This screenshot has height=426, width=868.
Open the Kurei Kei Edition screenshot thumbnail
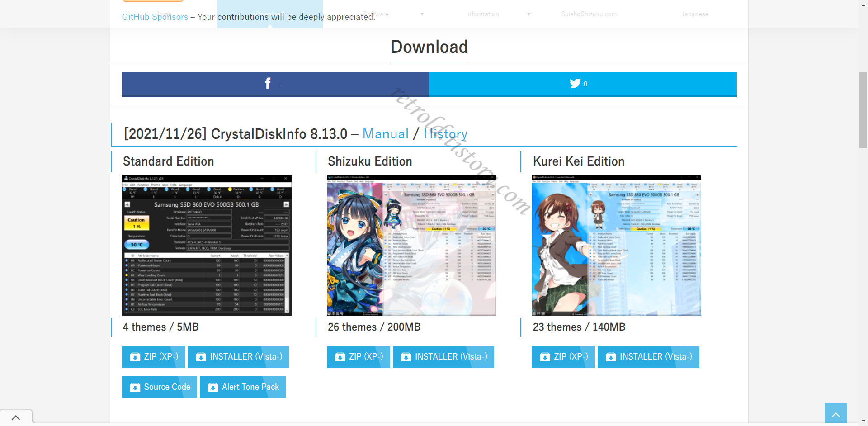(x=616, y=245)
